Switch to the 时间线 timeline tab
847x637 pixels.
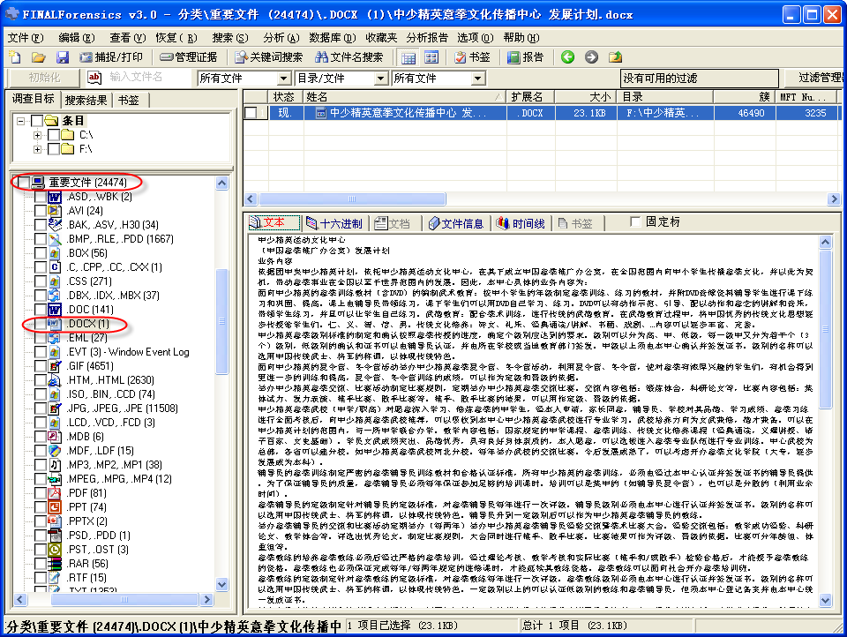click(x=521, y=223)
